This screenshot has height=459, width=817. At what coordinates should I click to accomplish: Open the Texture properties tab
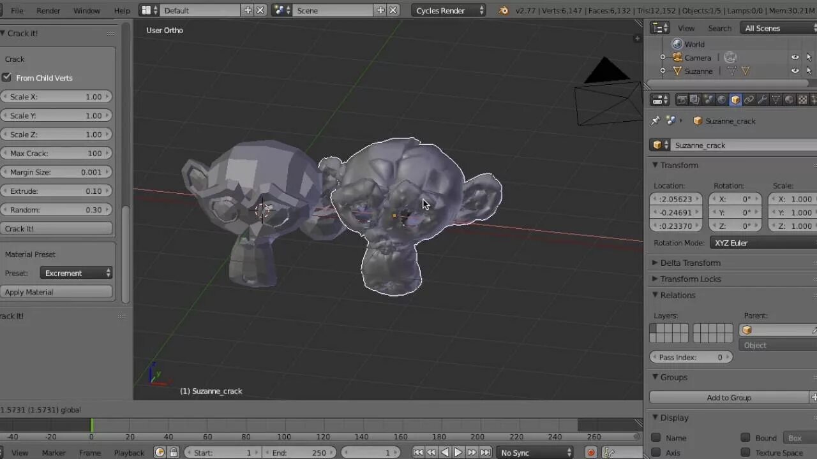click(x=802, y=99)
